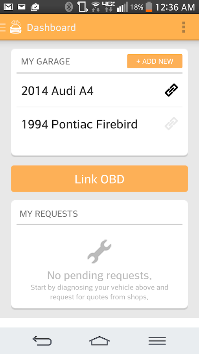
Task: Add a new vehicle to garage
Action: coord(155,61)
